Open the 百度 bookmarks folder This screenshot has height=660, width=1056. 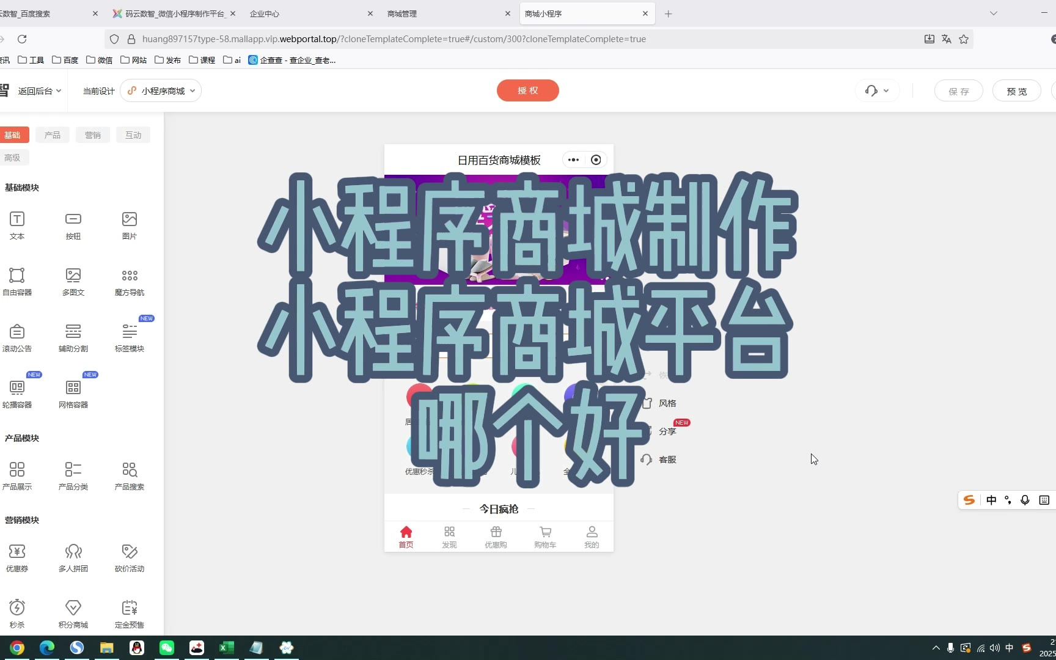point(65,60)
